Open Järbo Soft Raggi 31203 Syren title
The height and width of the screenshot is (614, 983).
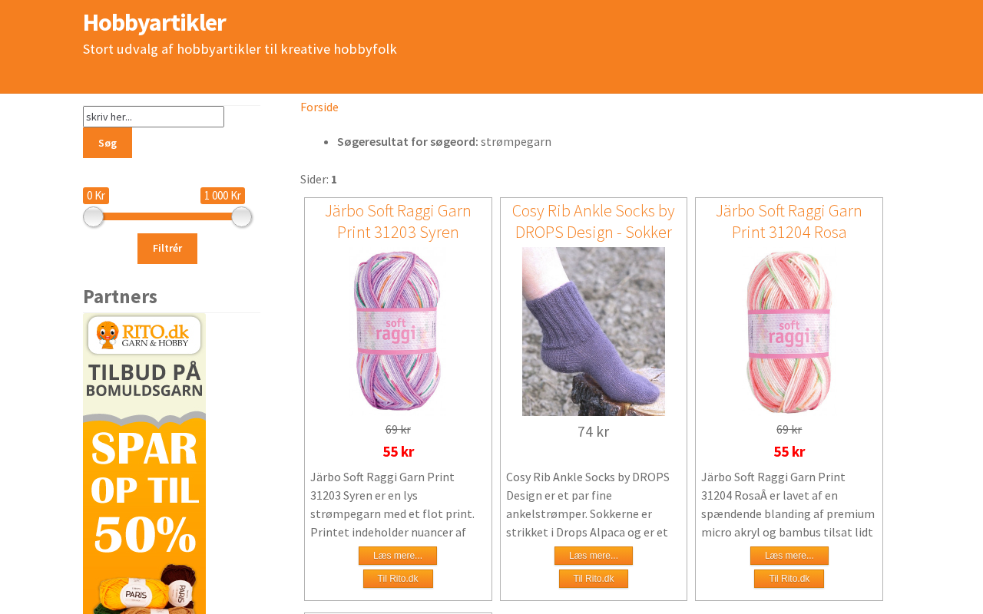point(398,221)
